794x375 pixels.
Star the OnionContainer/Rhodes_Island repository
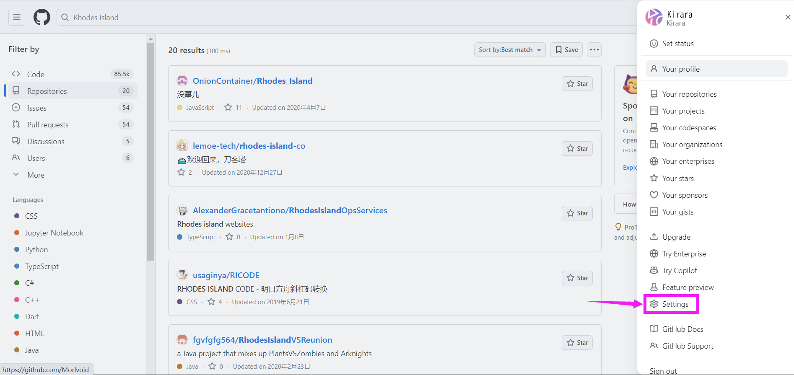(x=577, y=84)
